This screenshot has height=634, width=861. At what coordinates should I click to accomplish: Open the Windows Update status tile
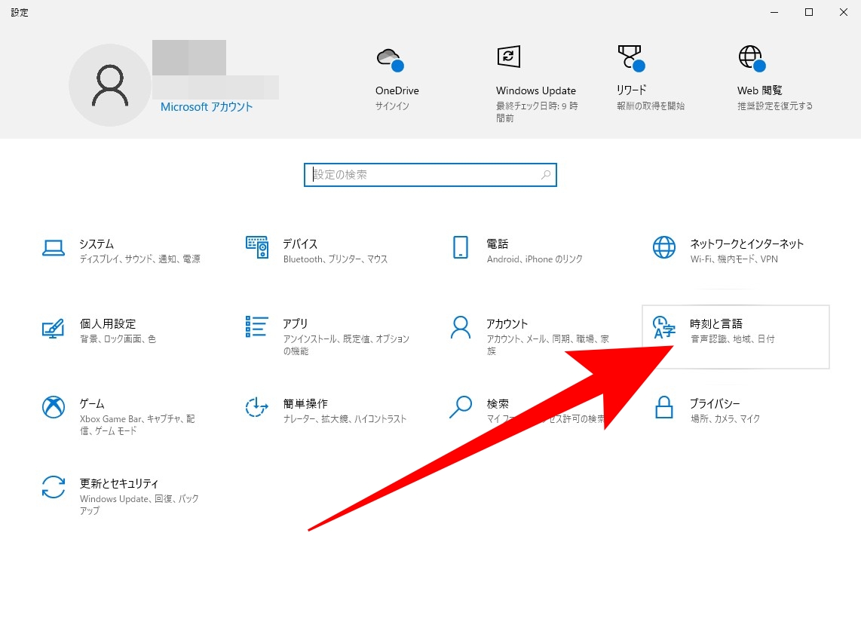point(535,83)
